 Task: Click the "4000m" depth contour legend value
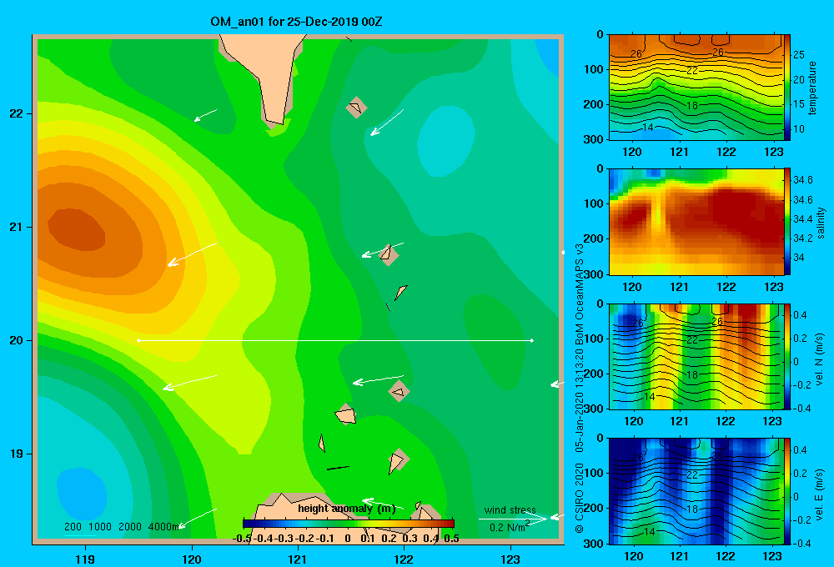coord(163,527)
